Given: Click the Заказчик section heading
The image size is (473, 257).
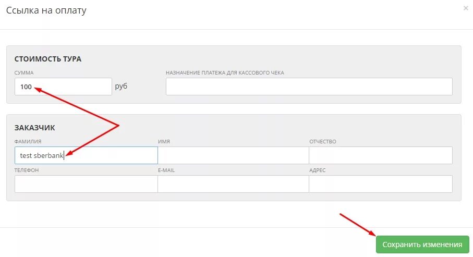Looking at the screenshot, I should pos(35,128).
